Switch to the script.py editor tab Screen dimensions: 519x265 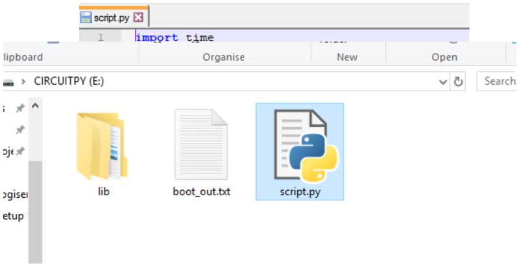click(111, 18)
